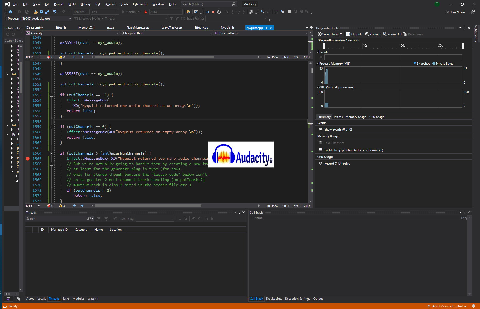Viewport: 480px width, 309px height.
Task: Toggle a bookmark in the editor
Action: 290,12
